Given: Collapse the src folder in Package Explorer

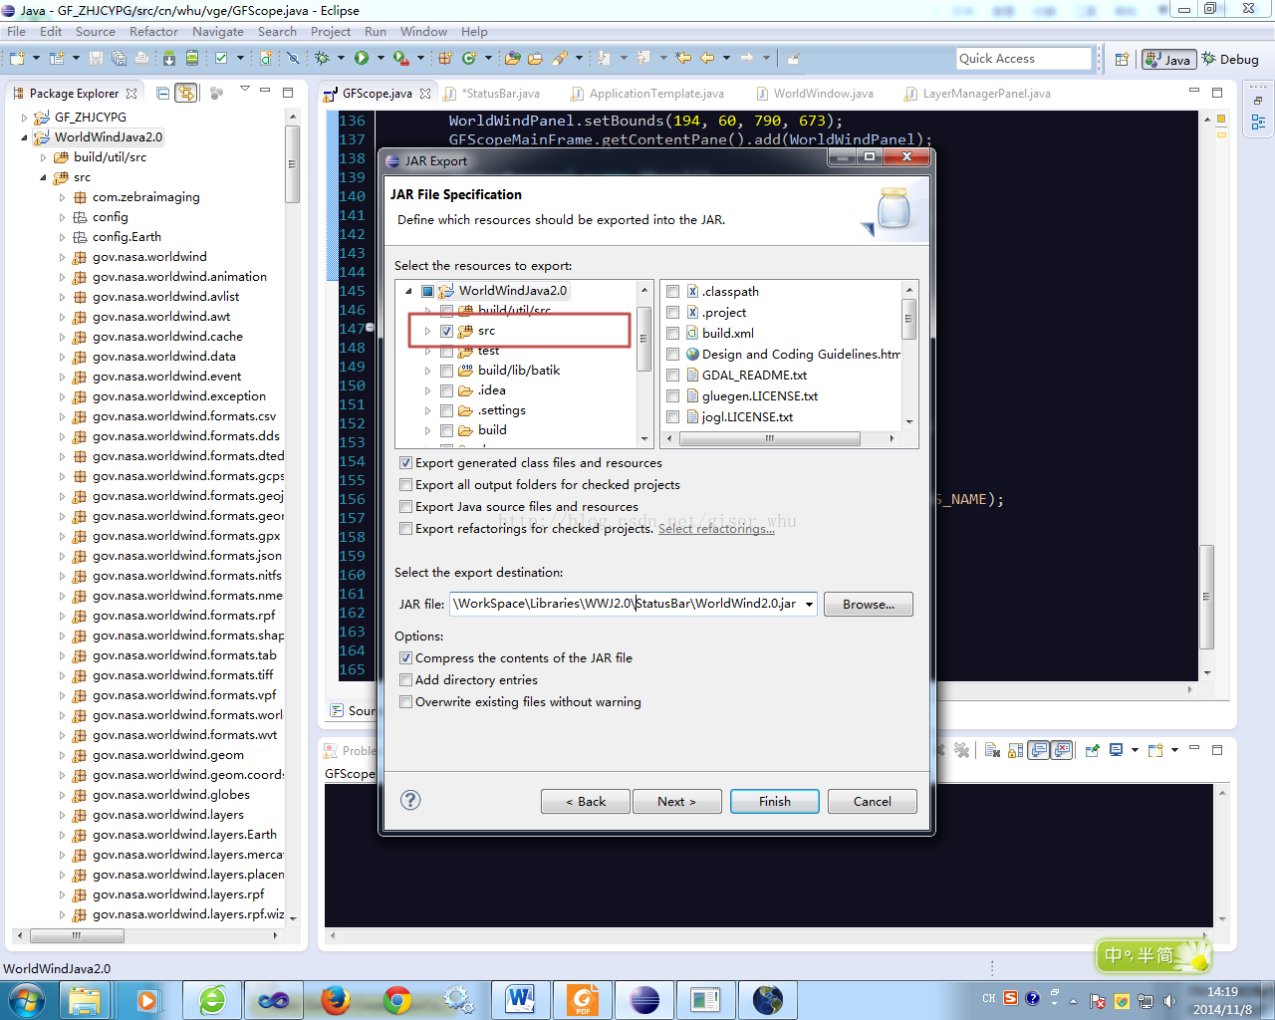Looking at the screenshot, I should [x=43, y=177].
